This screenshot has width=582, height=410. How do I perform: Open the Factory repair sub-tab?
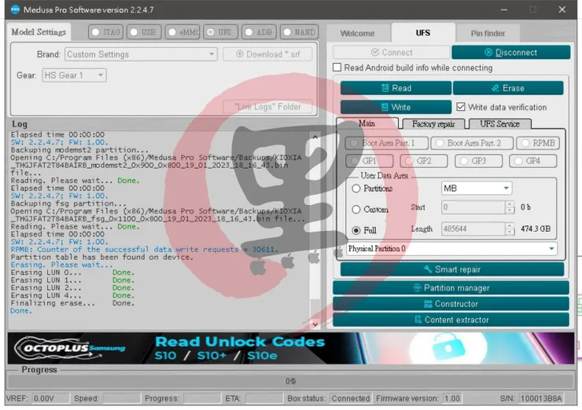tap(433, 124)
